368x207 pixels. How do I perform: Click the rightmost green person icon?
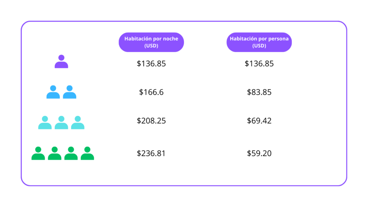[87, 153]
